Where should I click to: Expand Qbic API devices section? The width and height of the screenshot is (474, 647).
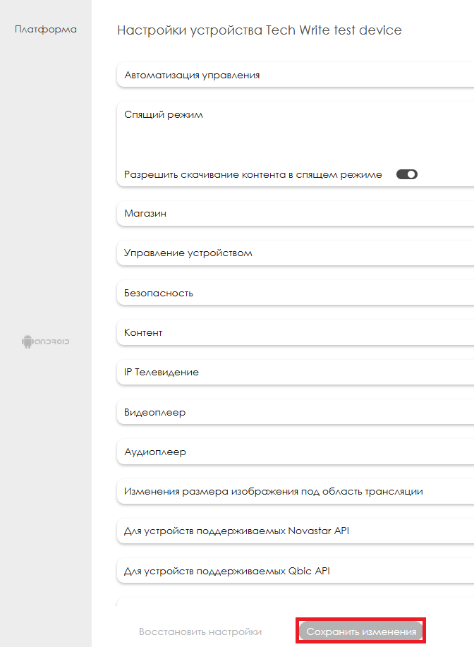coord(227,570)
